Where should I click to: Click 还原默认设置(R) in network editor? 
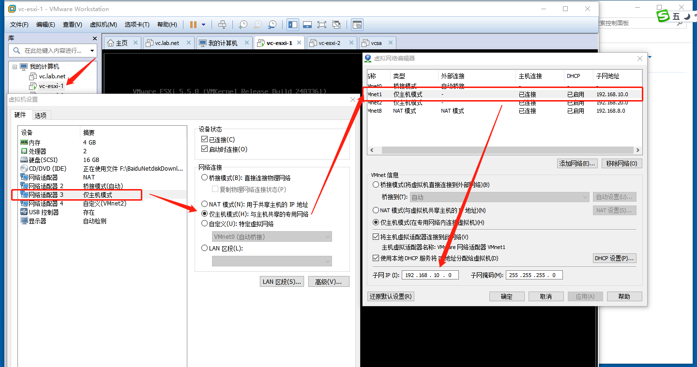coord(391,296)
